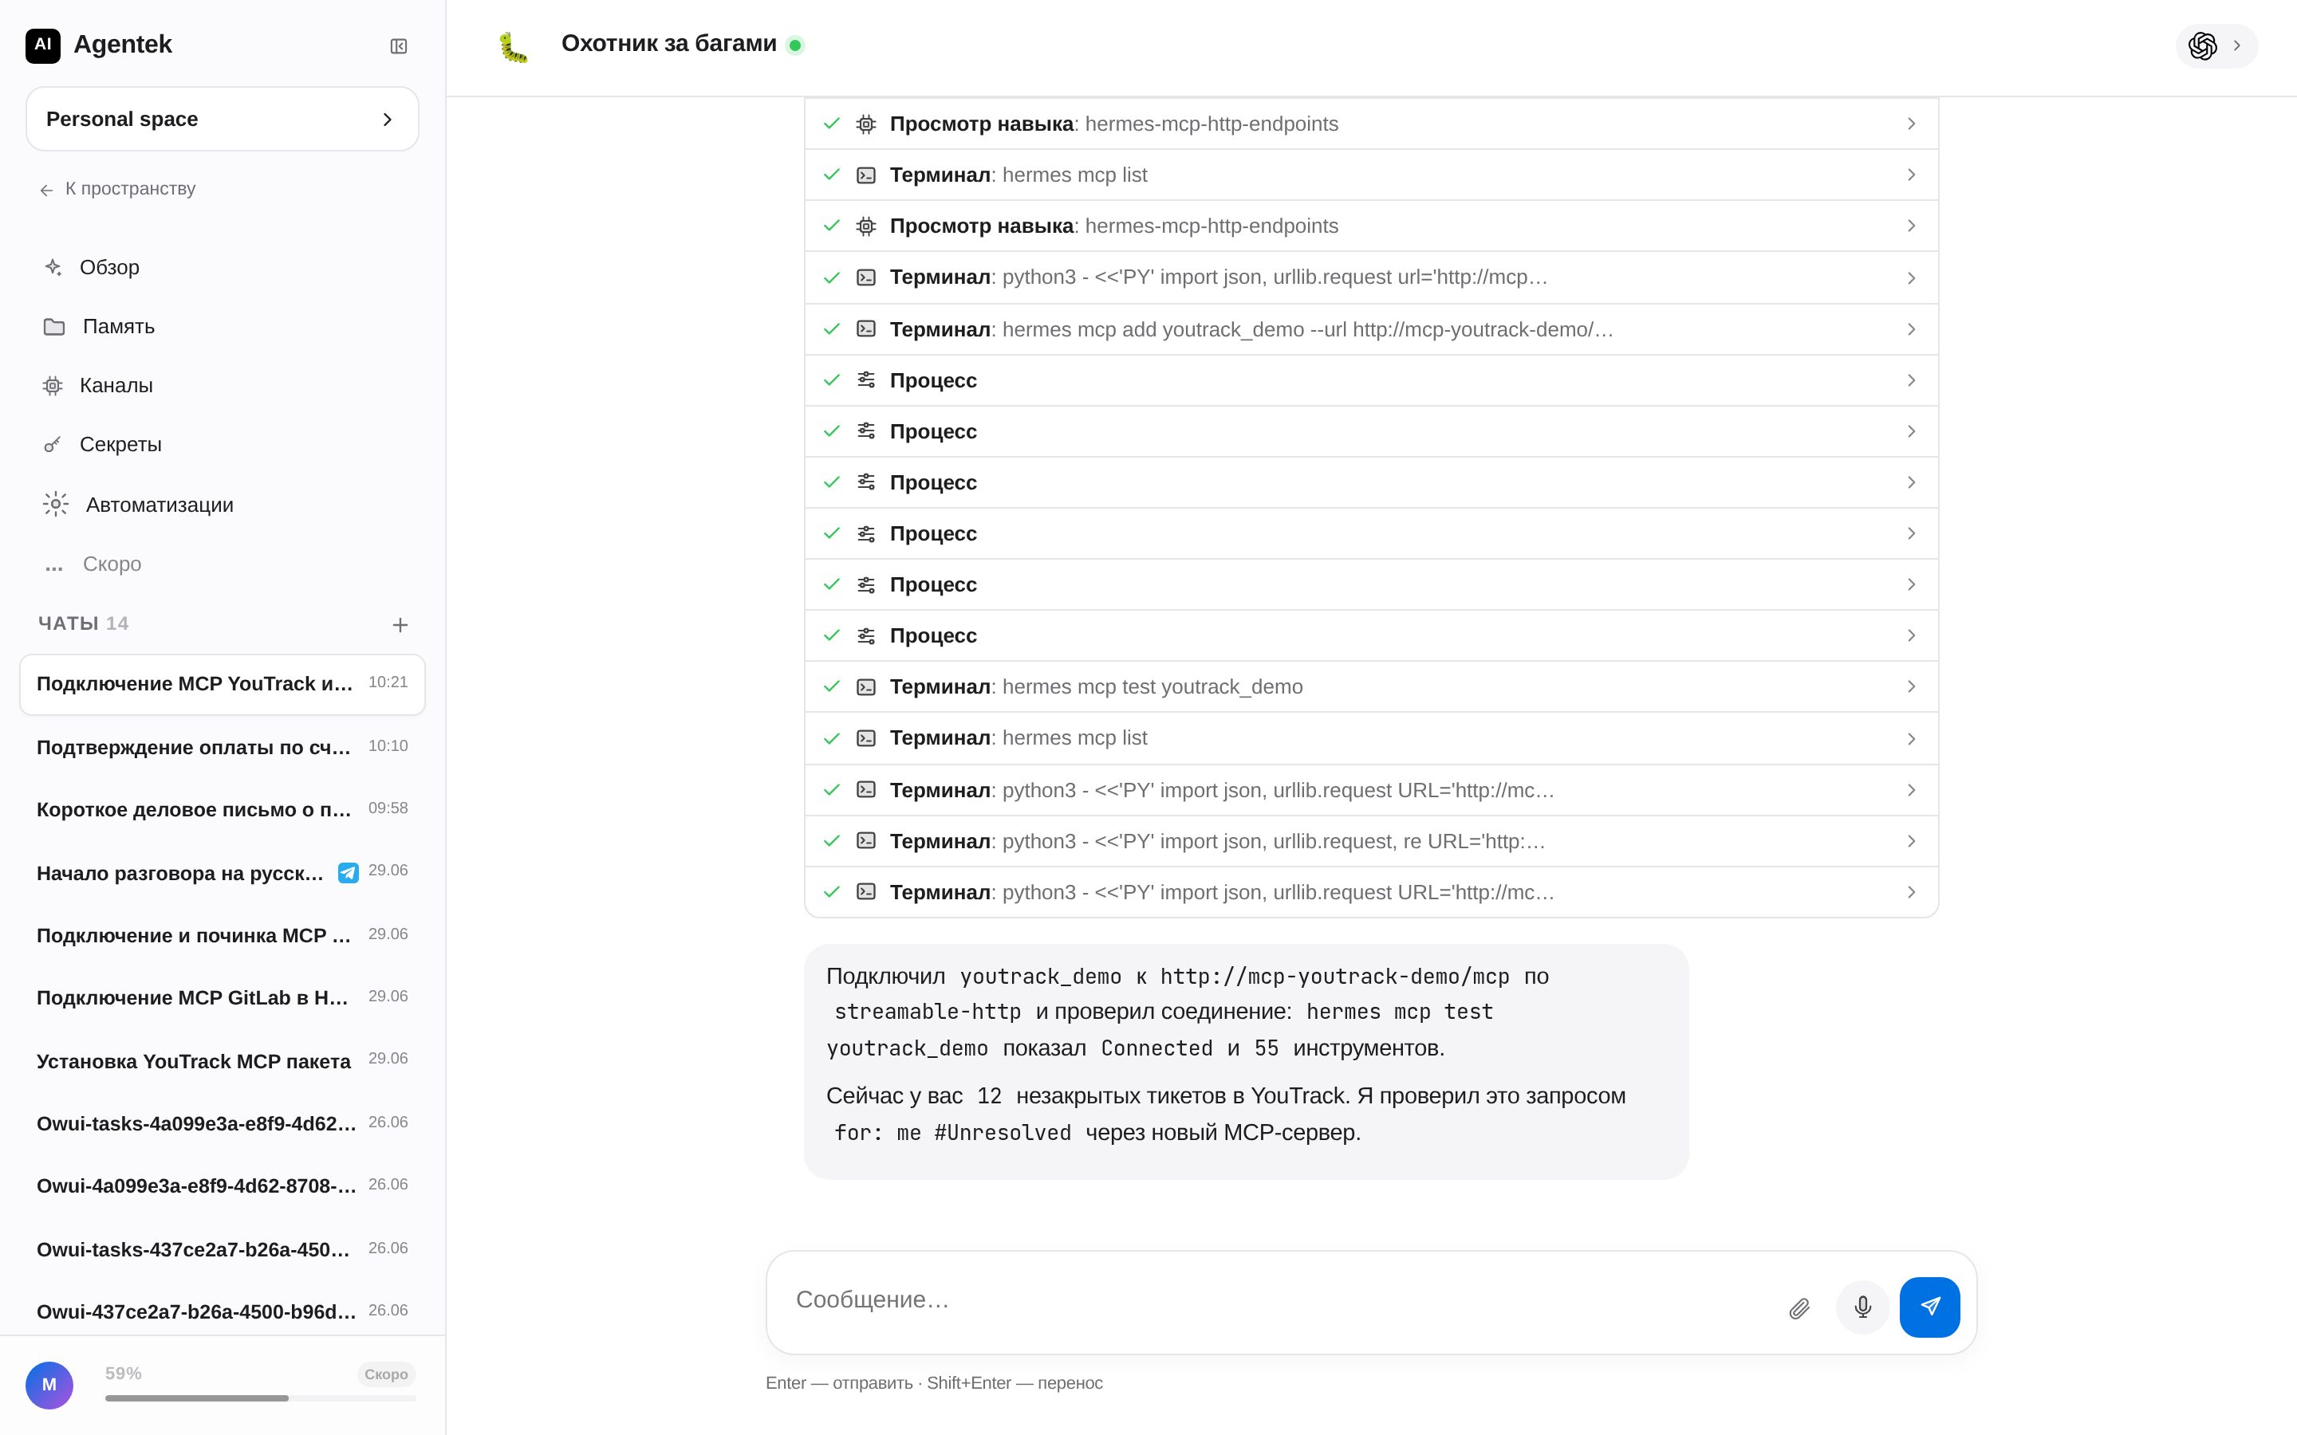Screen dimensions: 2297x1435
Task: Click the Agentek AI logo
Action: [43, 45]
